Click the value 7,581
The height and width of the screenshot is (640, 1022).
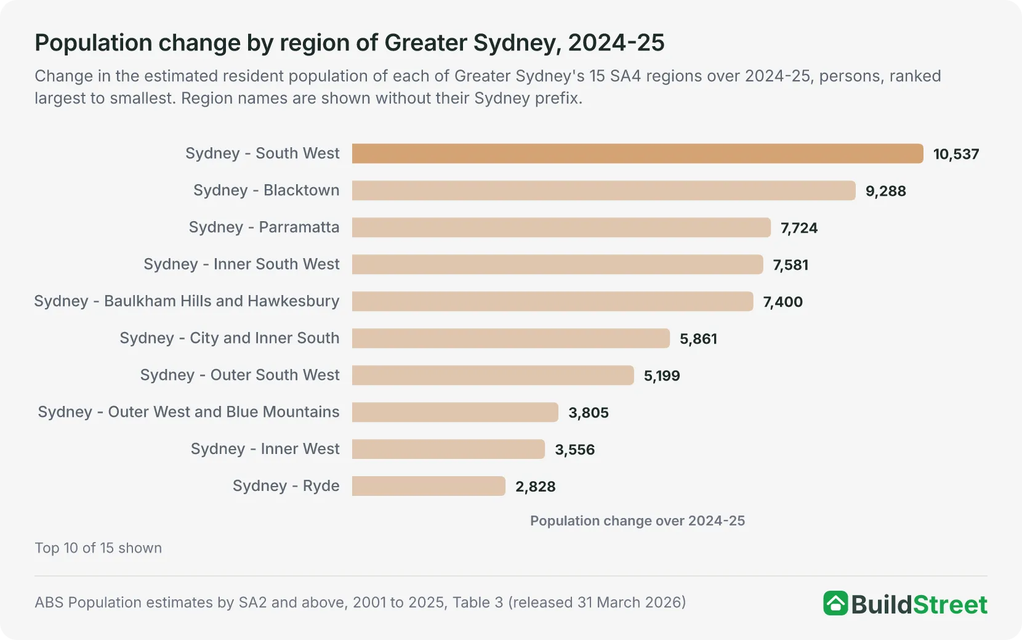[x=791, y=265]
